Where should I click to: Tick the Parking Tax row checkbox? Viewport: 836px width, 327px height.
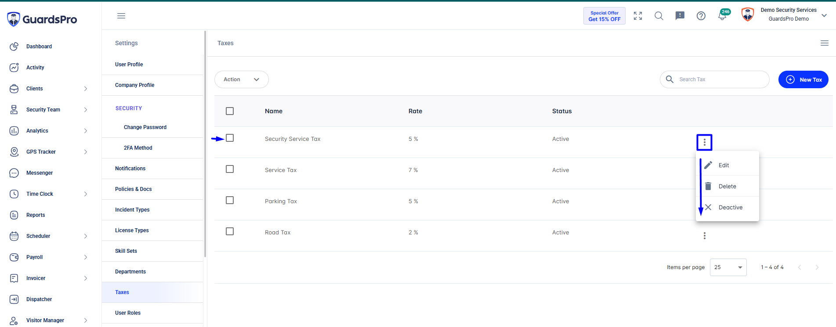pyautogui.click(x=230, y=200)
